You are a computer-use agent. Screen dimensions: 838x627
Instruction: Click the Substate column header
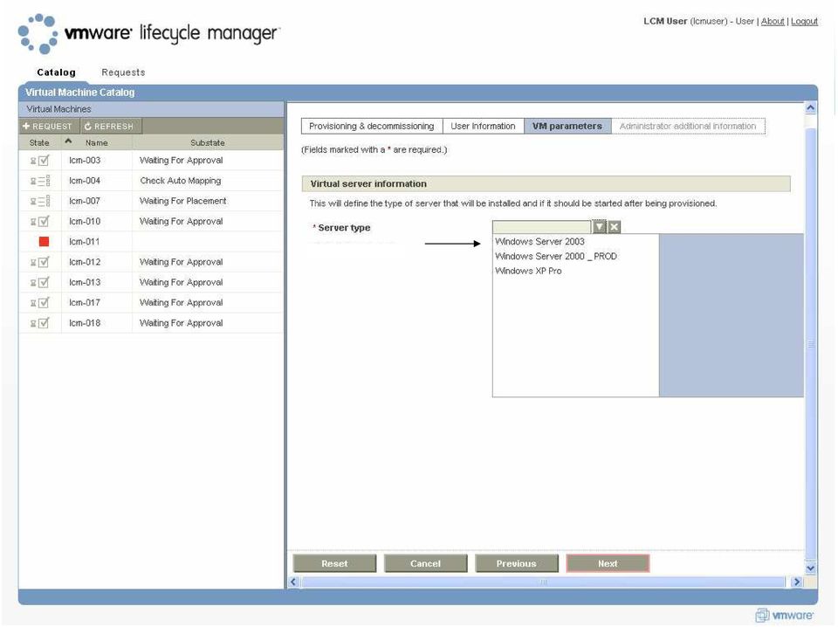tap(208, 142)
